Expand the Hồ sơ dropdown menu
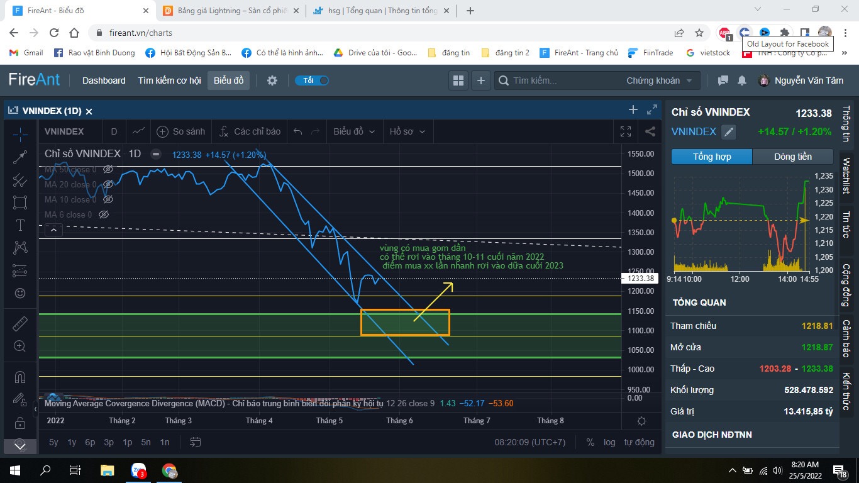Viewport: 859px width, 483px height. (x=407, y=131)
